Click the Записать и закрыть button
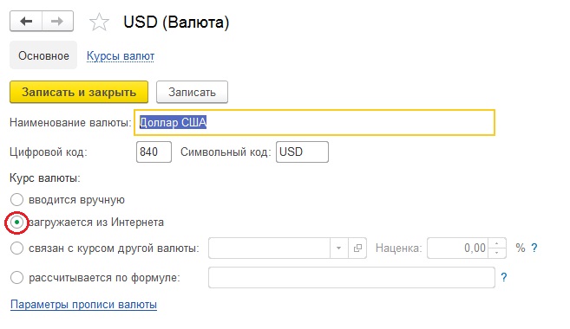The image size is (570, 329). click(x=79, y=92)
